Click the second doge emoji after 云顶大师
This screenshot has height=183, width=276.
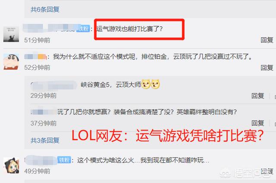coord(155,84)
